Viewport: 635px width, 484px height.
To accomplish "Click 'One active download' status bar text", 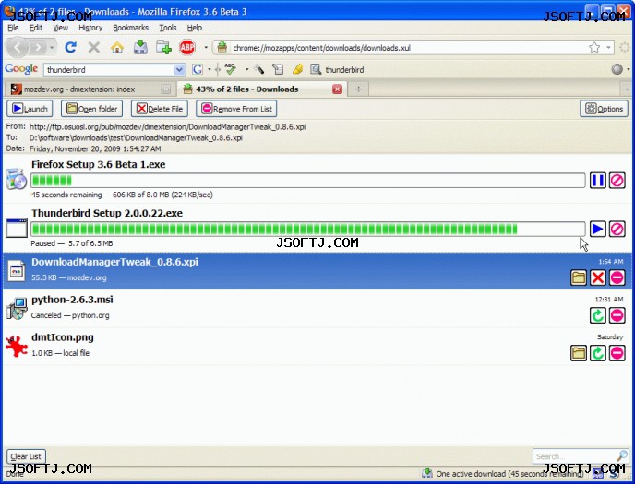I will [x=509, y=474].
